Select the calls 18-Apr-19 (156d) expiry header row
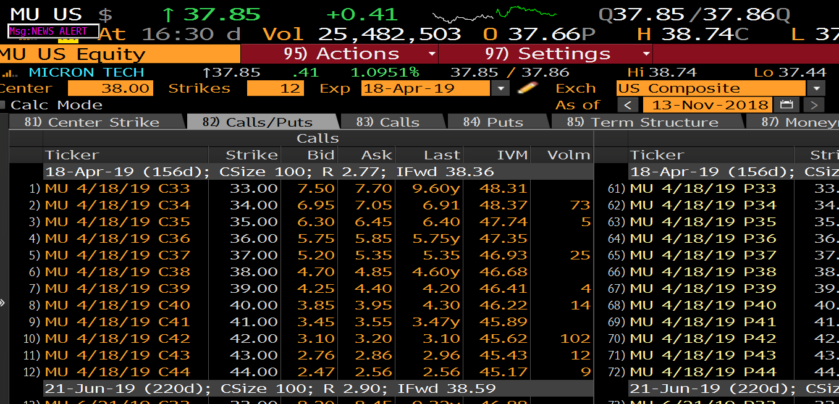Viewport: 839px width, 404px height. pos(318,172)
